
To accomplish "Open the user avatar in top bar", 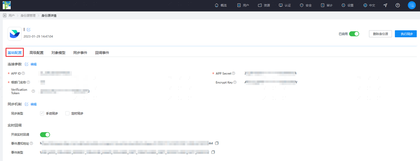I will click(x=412, y=5).
